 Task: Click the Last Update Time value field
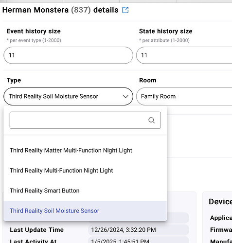click(x=139, y=230)
